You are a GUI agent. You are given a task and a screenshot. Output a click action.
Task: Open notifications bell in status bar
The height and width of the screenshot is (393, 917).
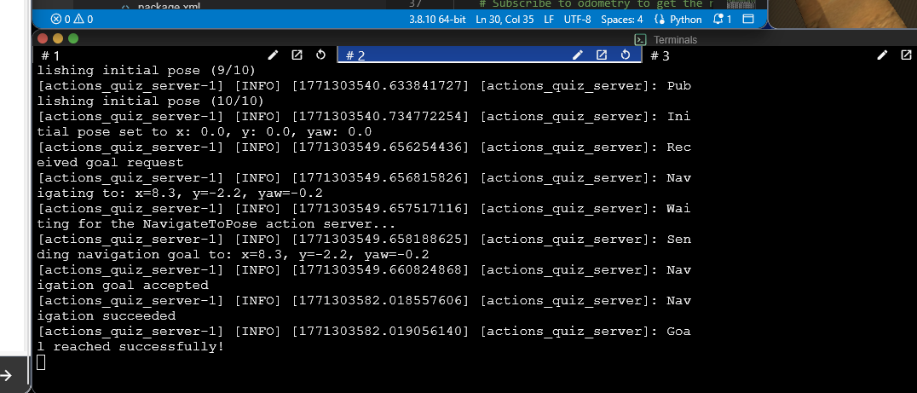click(x=721, y=19)
